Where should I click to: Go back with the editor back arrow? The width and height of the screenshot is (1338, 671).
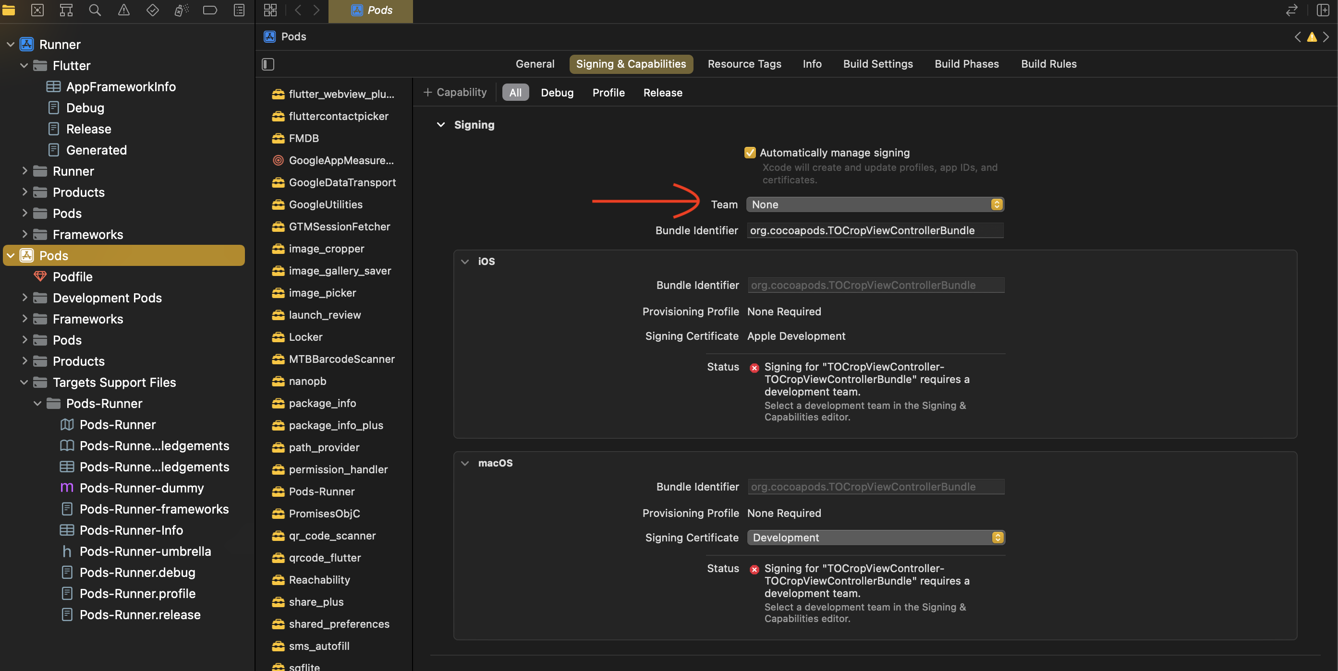point(298,10)
